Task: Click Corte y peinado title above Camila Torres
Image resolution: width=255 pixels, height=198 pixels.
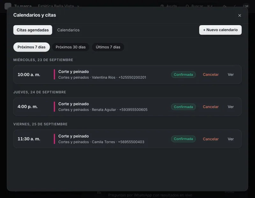Action: [74, 136]
